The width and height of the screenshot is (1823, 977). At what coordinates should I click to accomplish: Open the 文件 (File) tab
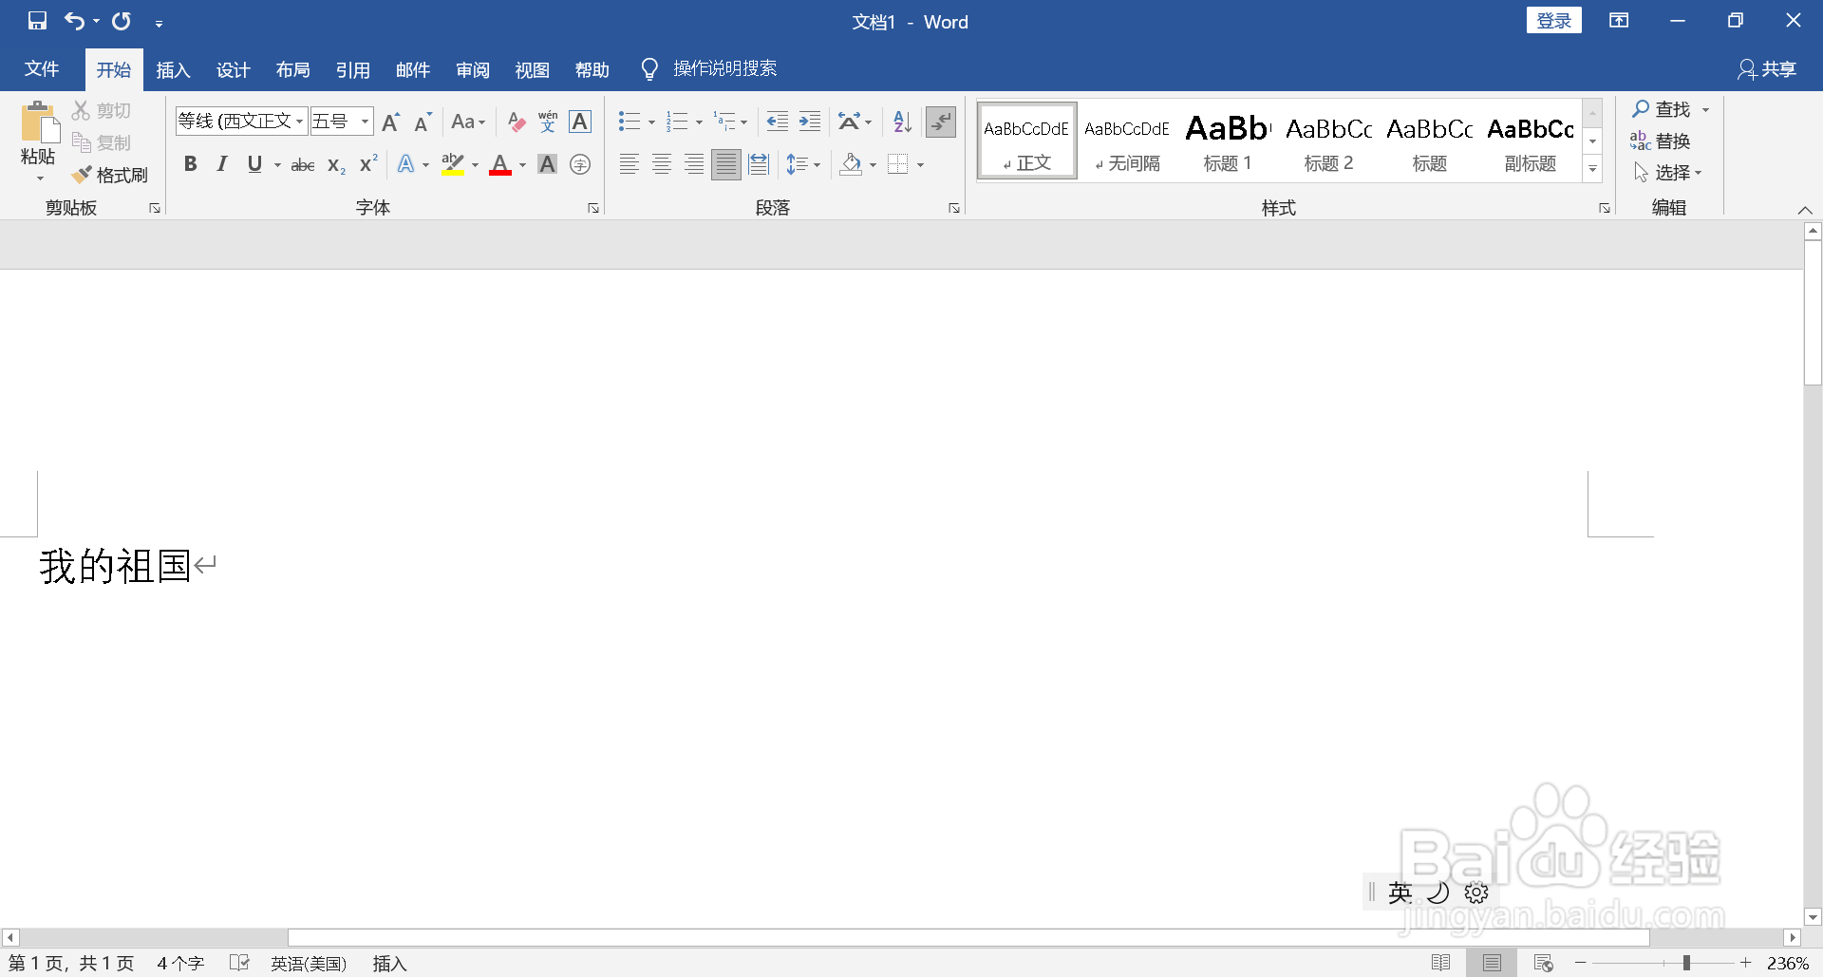click(42, 69)
